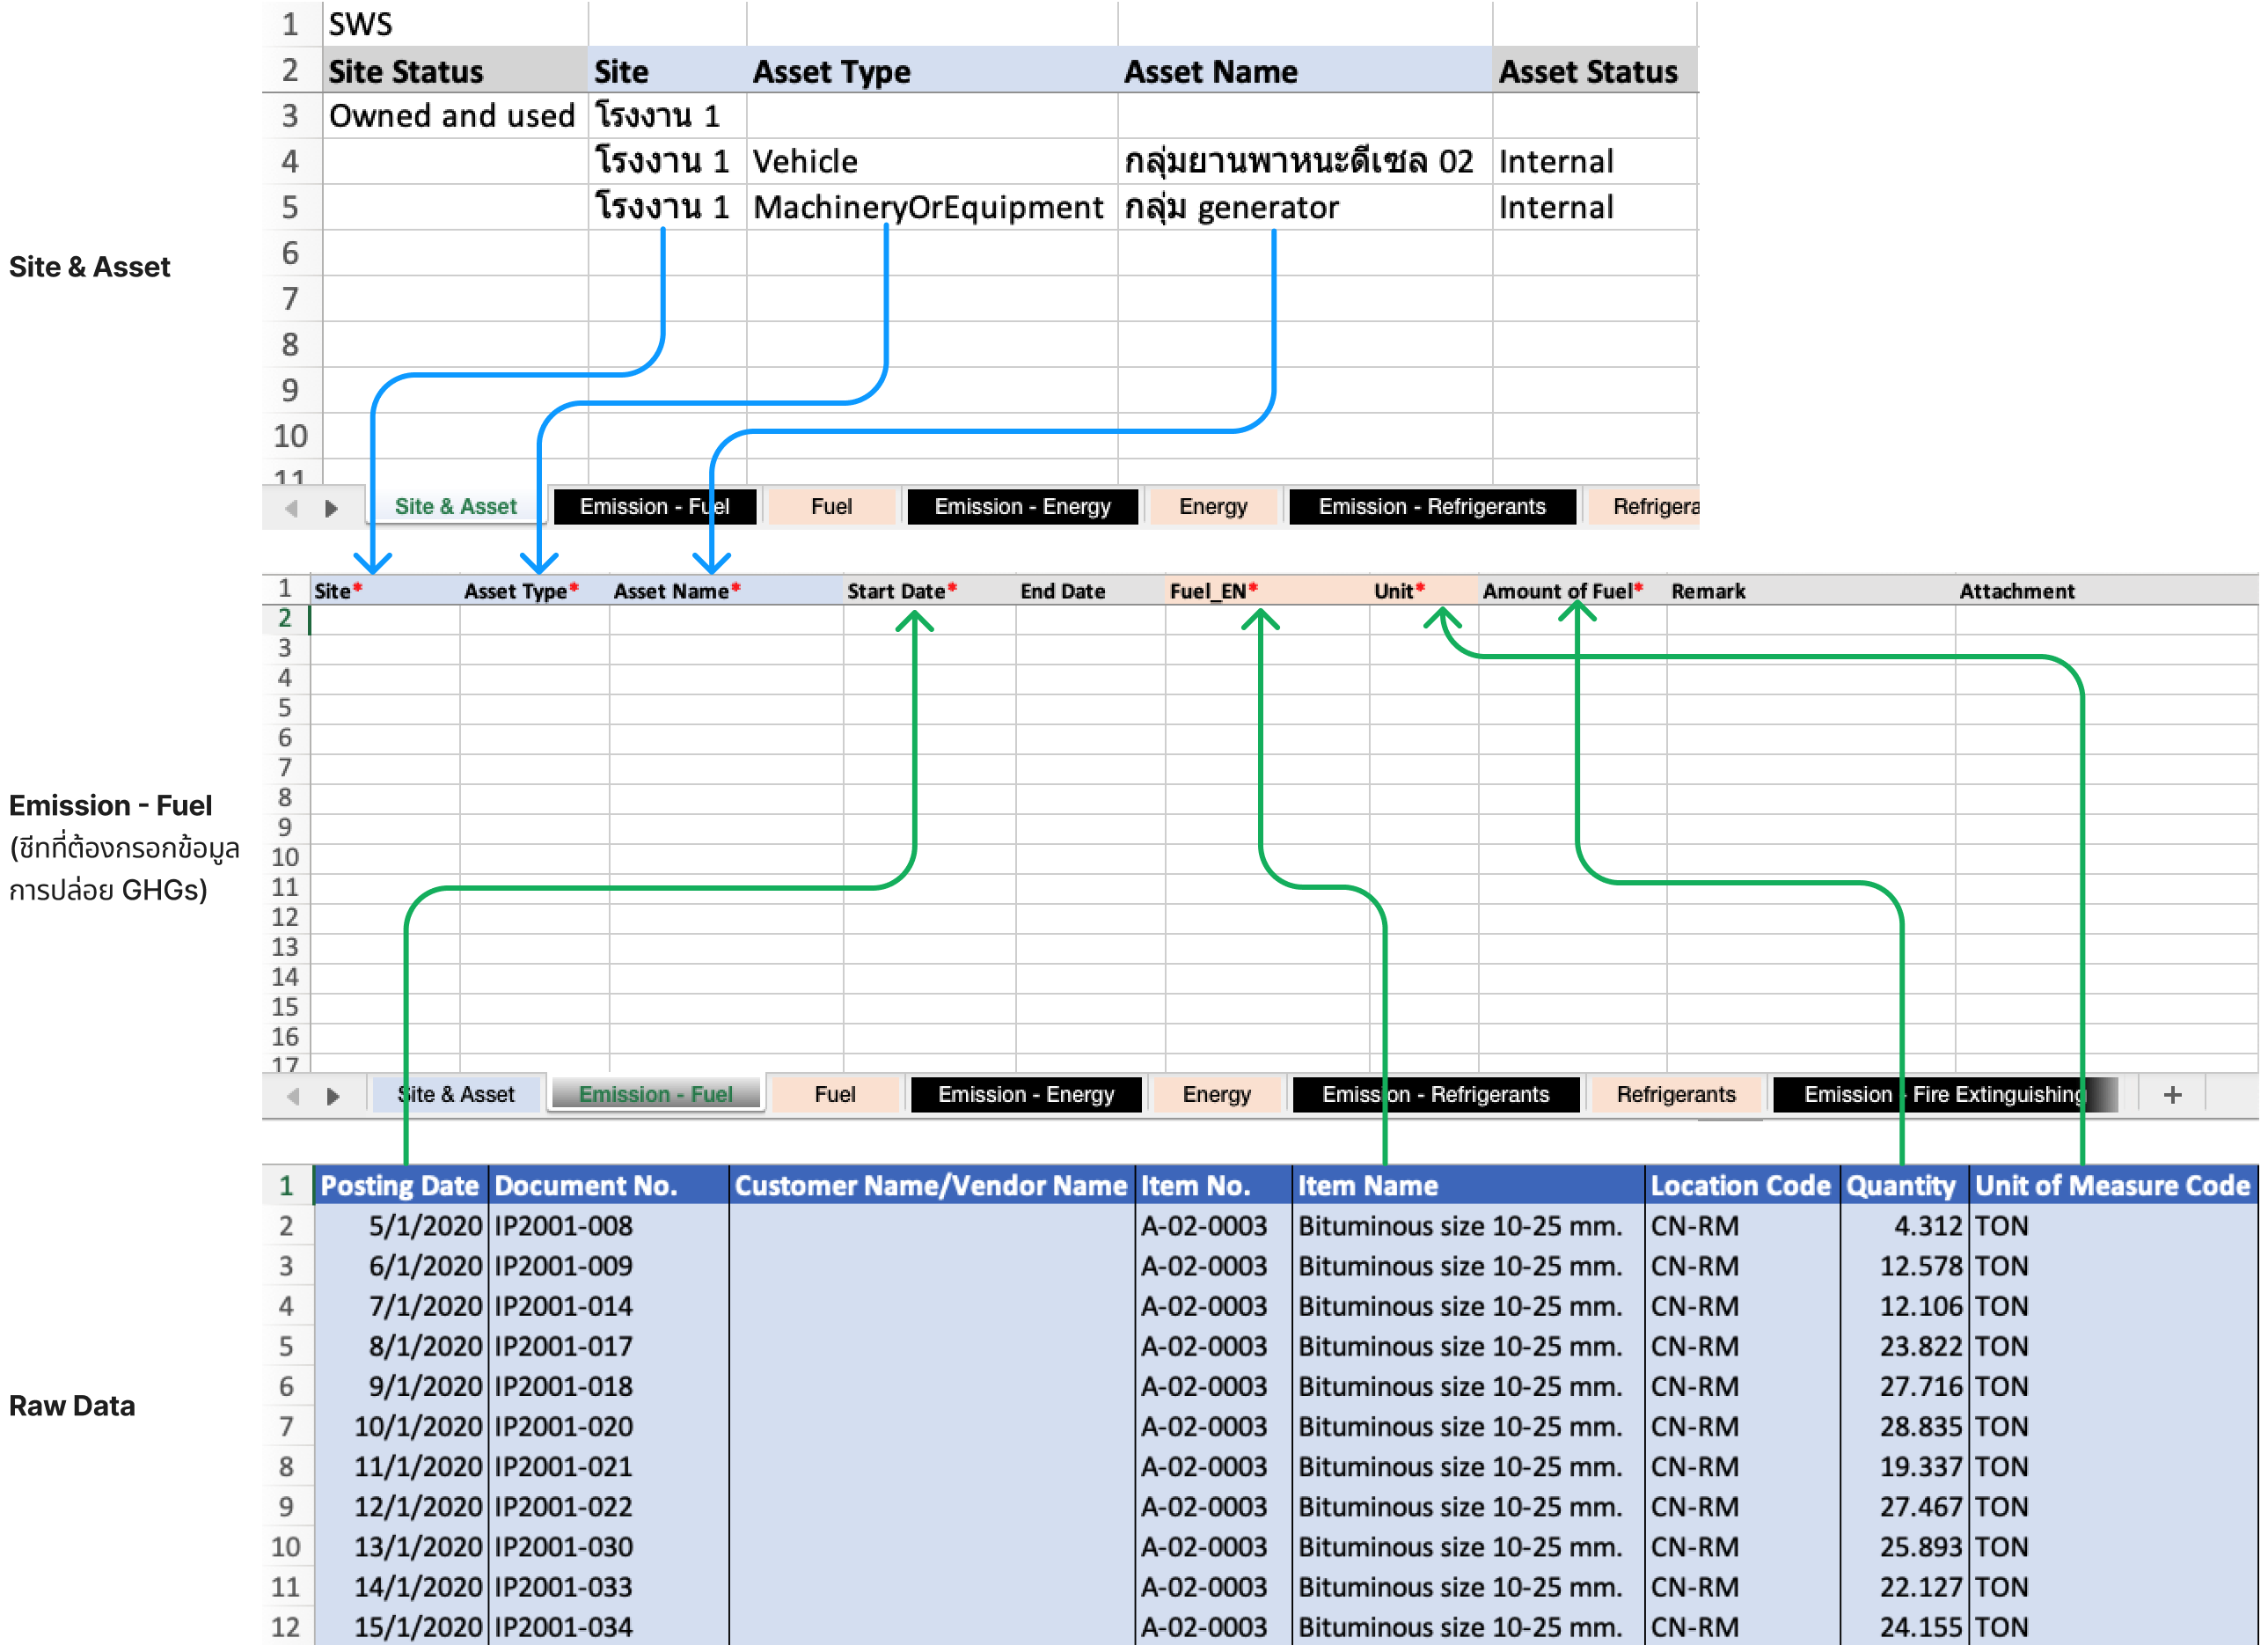Click previous-sheet arrow in middle workbook

293,1097
